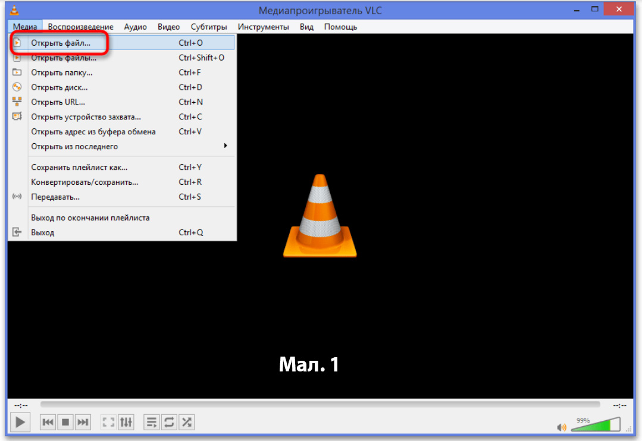The height and width of the screenshot is (441, 642).
Task: Toggle shuffle random playback
Action: point(186,422)
